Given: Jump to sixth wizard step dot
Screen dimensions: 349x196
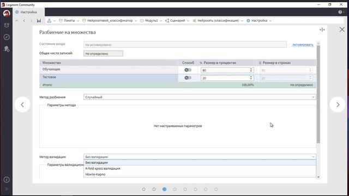Looking at the screenshot, I should [195, 189].
